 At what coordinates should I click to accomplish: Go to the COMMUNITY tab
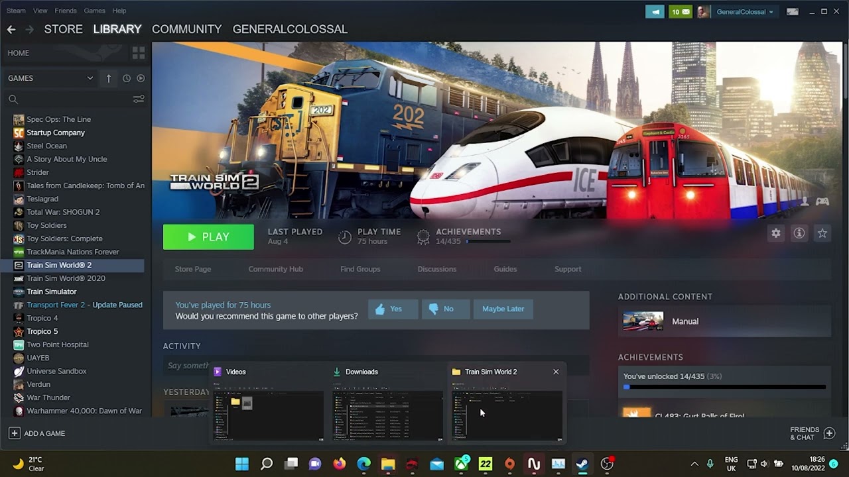[186, 29]
